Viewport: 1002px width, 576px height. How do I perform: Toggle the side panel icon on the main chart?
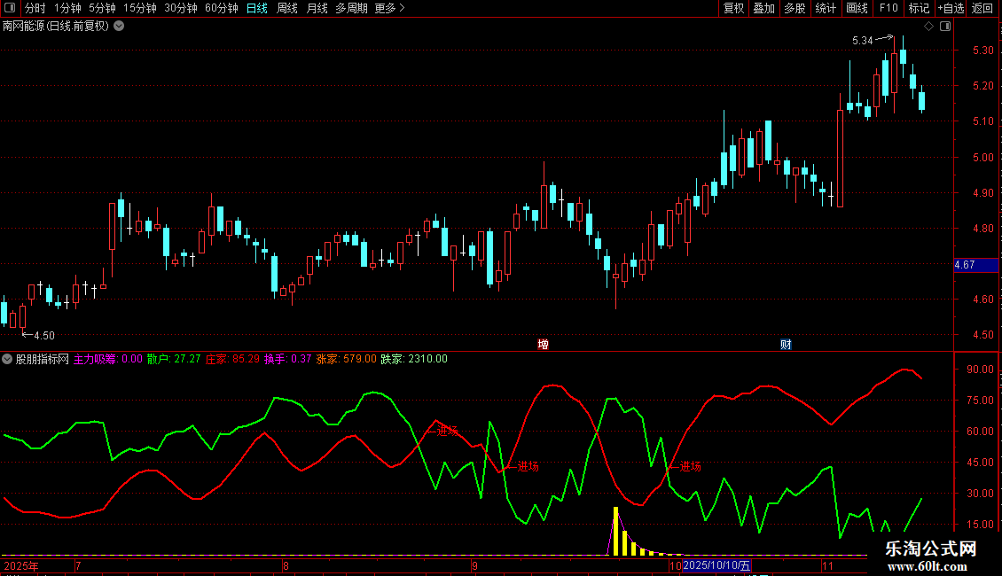tap(945, 27)
